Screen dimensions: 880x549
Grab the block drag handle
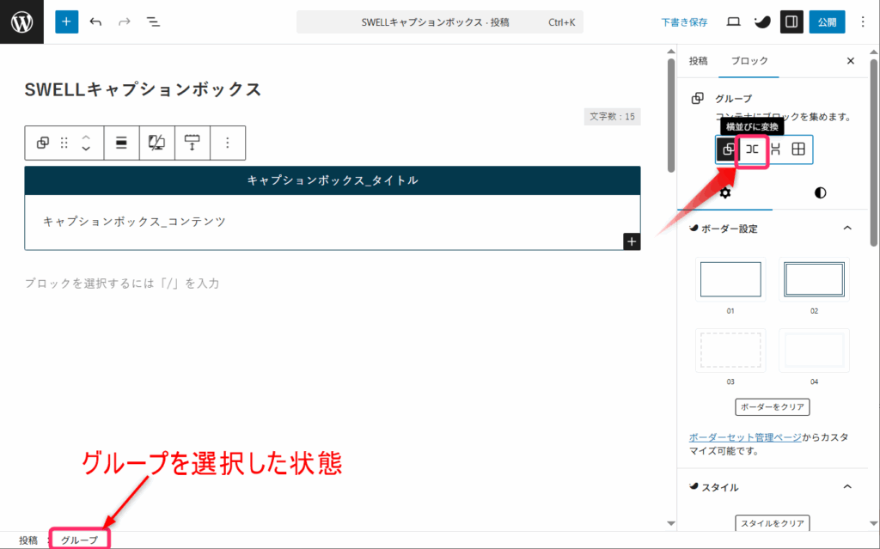(64, 143)
